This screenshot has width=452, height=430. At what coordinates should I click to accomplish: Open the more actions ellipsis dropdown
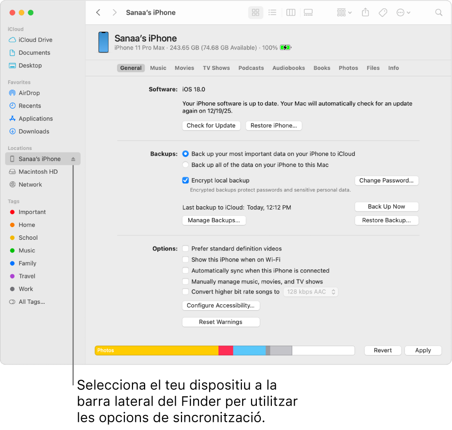point(403,13)
